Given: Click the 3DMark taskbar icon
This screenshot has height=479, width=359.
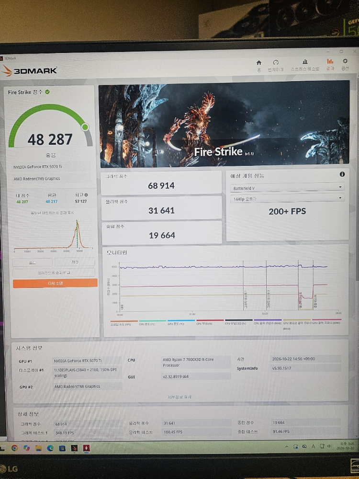Looking at the screenshot, I should 75,448.
